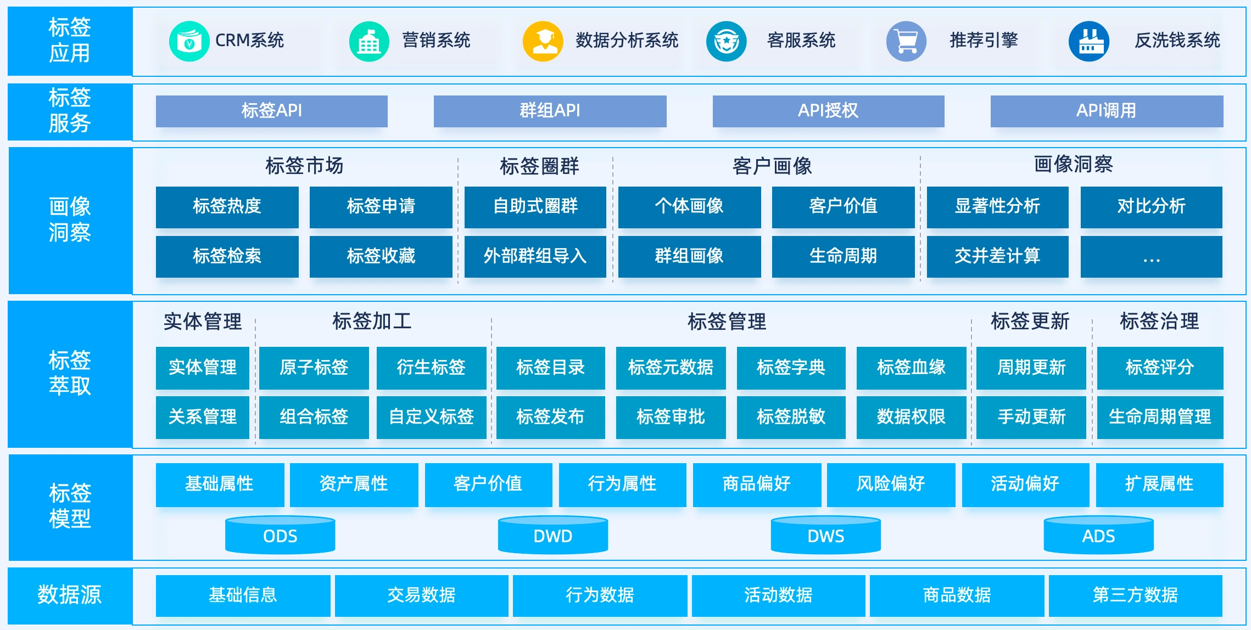Click the ellipsis box under 画像洞察
This screenshot has width=1251, height=630.
tap(1152, 256)
